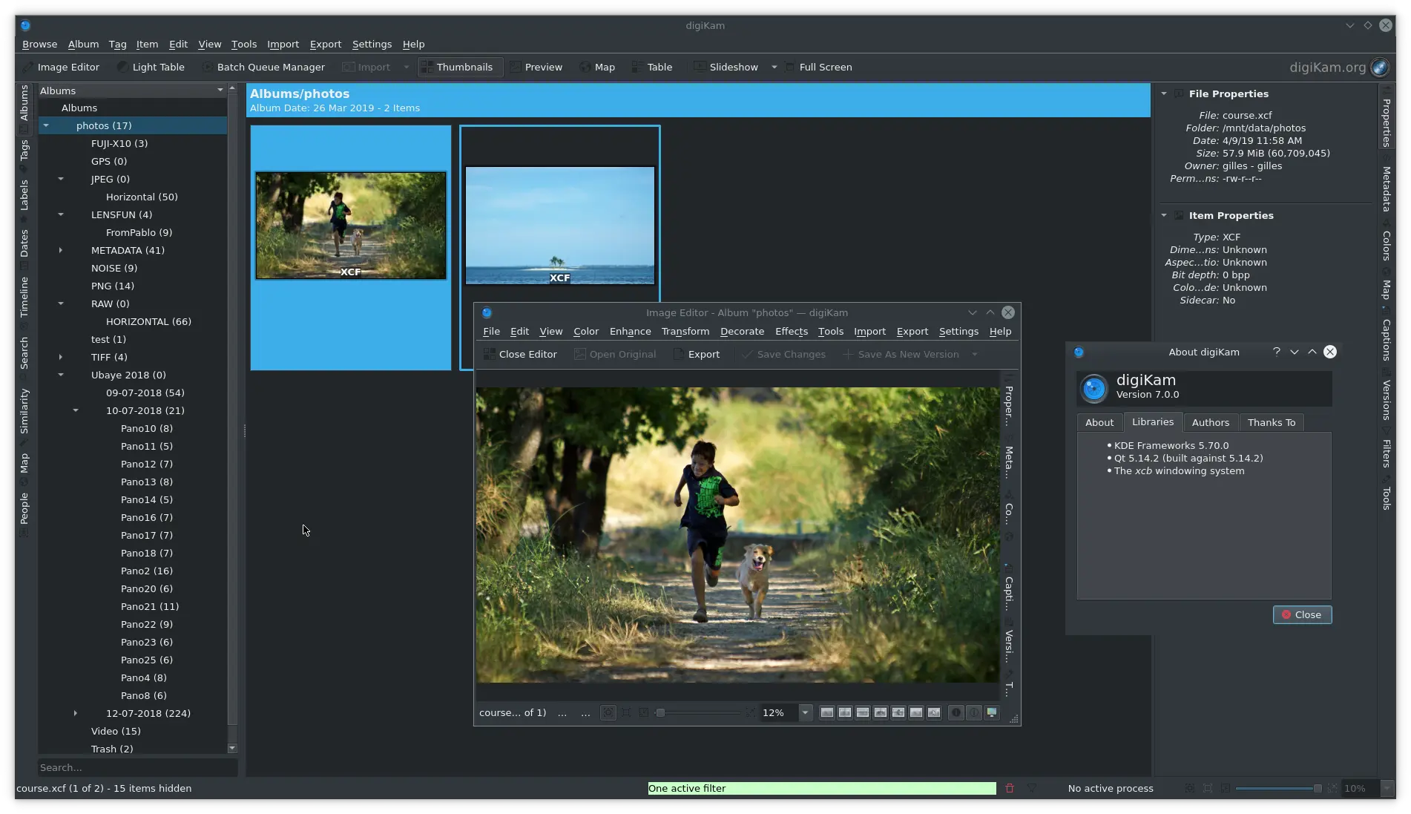This screenshot has width=1411, height=814.
Task: Toggle the Preview view mode
Action: pos(536,67)
